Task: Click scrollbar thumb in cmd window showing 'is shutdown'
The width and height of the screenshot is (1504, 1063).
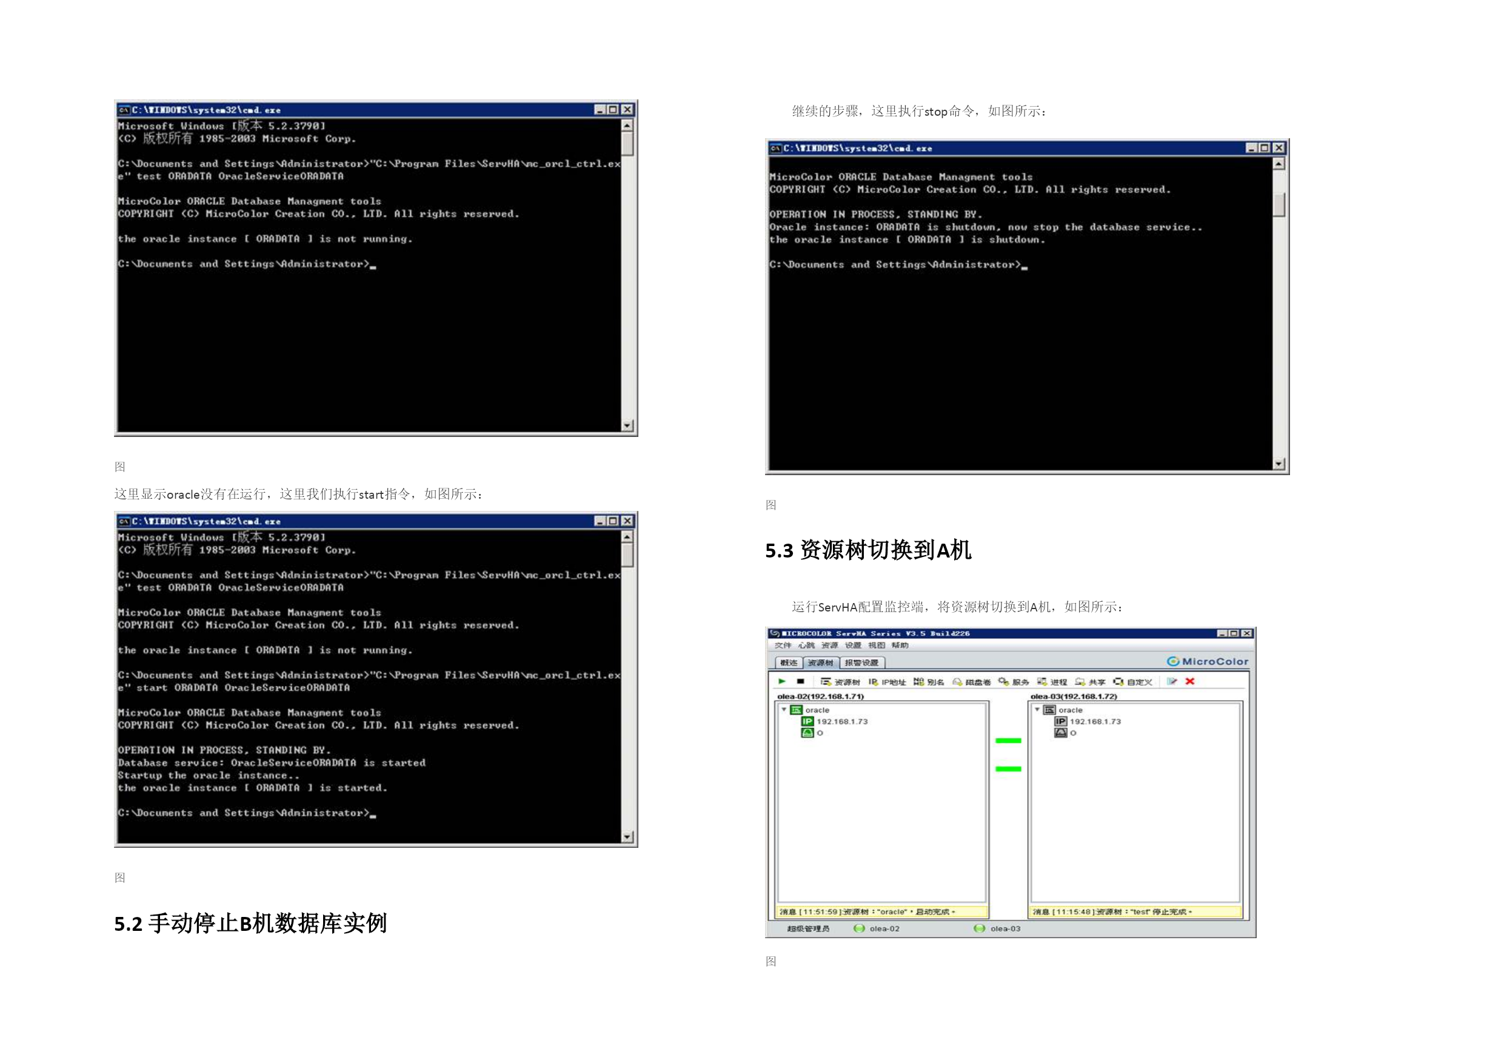Action: tap(1278, 205)
